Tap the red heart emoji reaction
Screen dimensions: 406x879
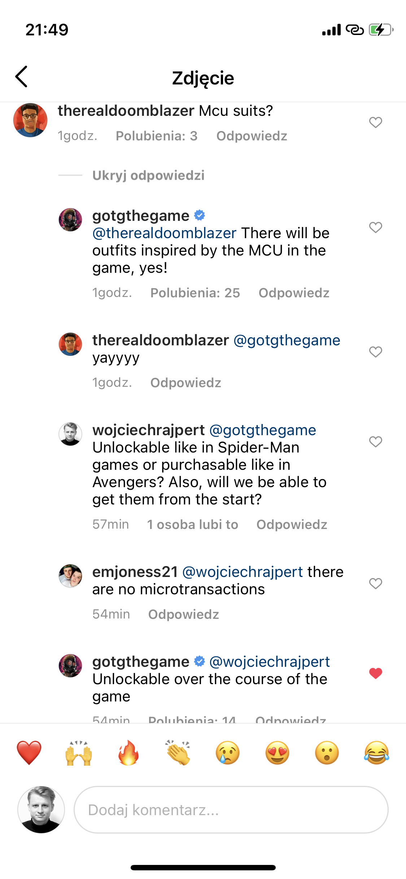point(29,753)
